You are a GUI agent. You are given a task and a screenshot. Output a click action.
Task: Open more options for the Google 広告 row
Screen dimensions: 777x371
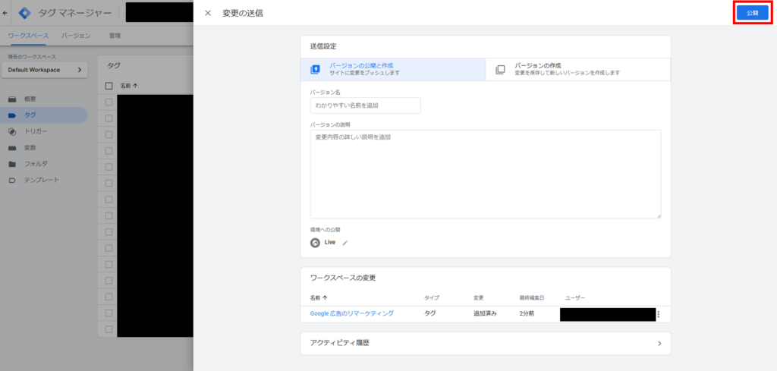[659, 314]
